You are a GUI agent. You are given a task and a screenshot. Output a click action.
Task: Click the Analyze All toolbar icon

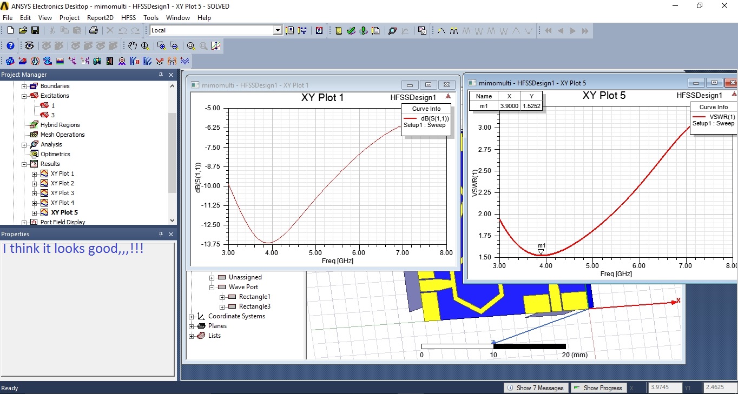pos(363,31)
